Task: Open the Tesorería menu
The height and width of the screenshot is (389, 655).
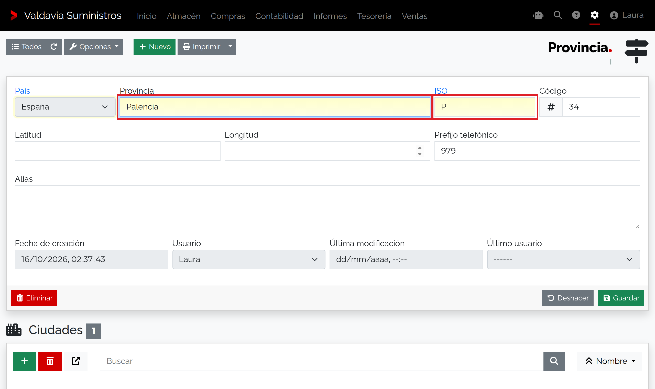Action: [x=374, y=16]
